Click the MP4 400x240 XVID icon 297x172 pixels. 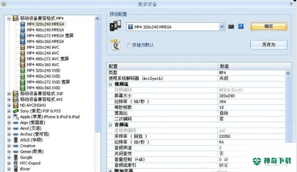click(22, 76)
